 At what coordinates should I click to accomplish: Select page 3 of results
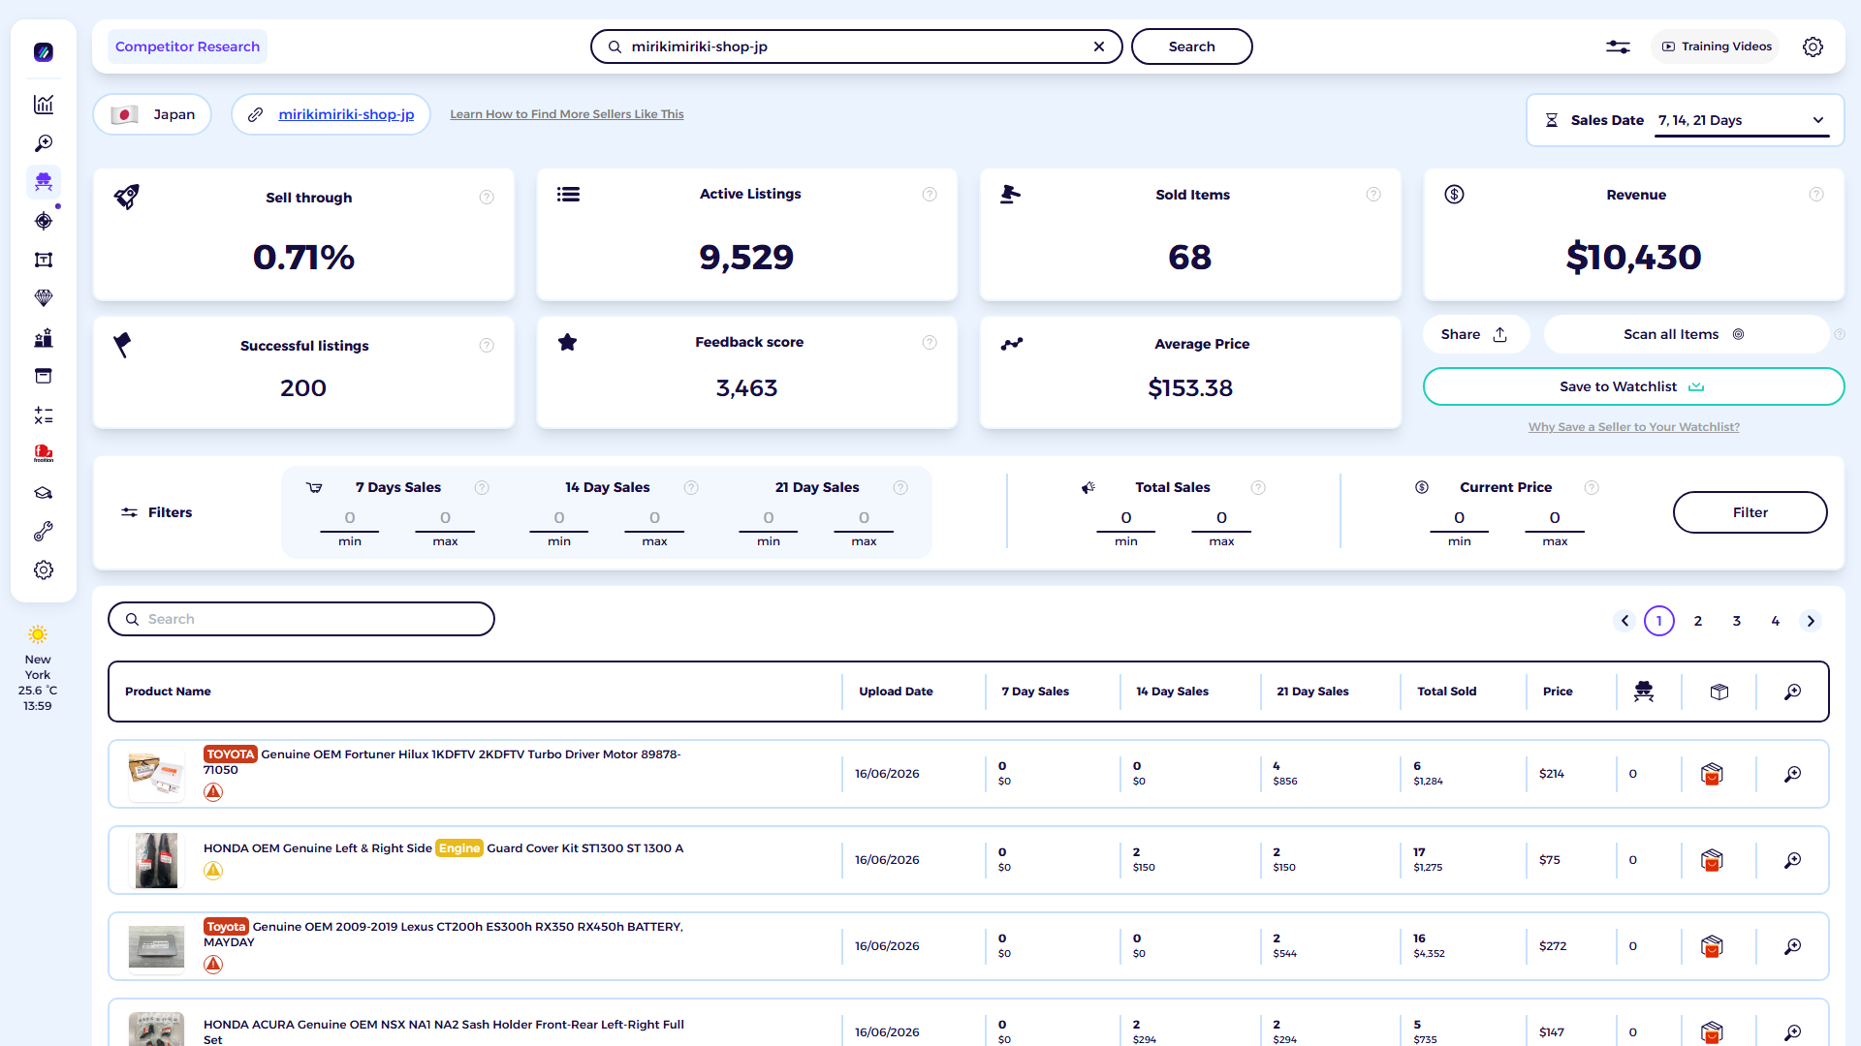(x=1737, y=621)
